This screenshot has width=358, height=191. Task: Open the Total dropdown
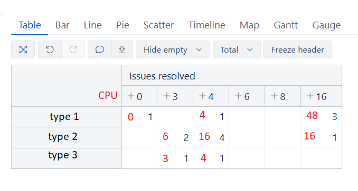click(237, 49)
